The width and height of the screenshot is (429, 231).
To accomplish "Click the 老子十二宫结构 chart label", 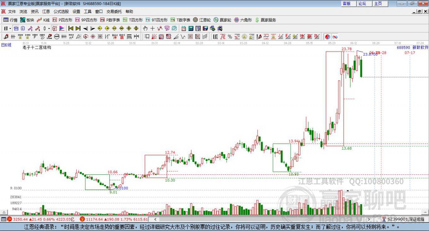I will [37, 47].
